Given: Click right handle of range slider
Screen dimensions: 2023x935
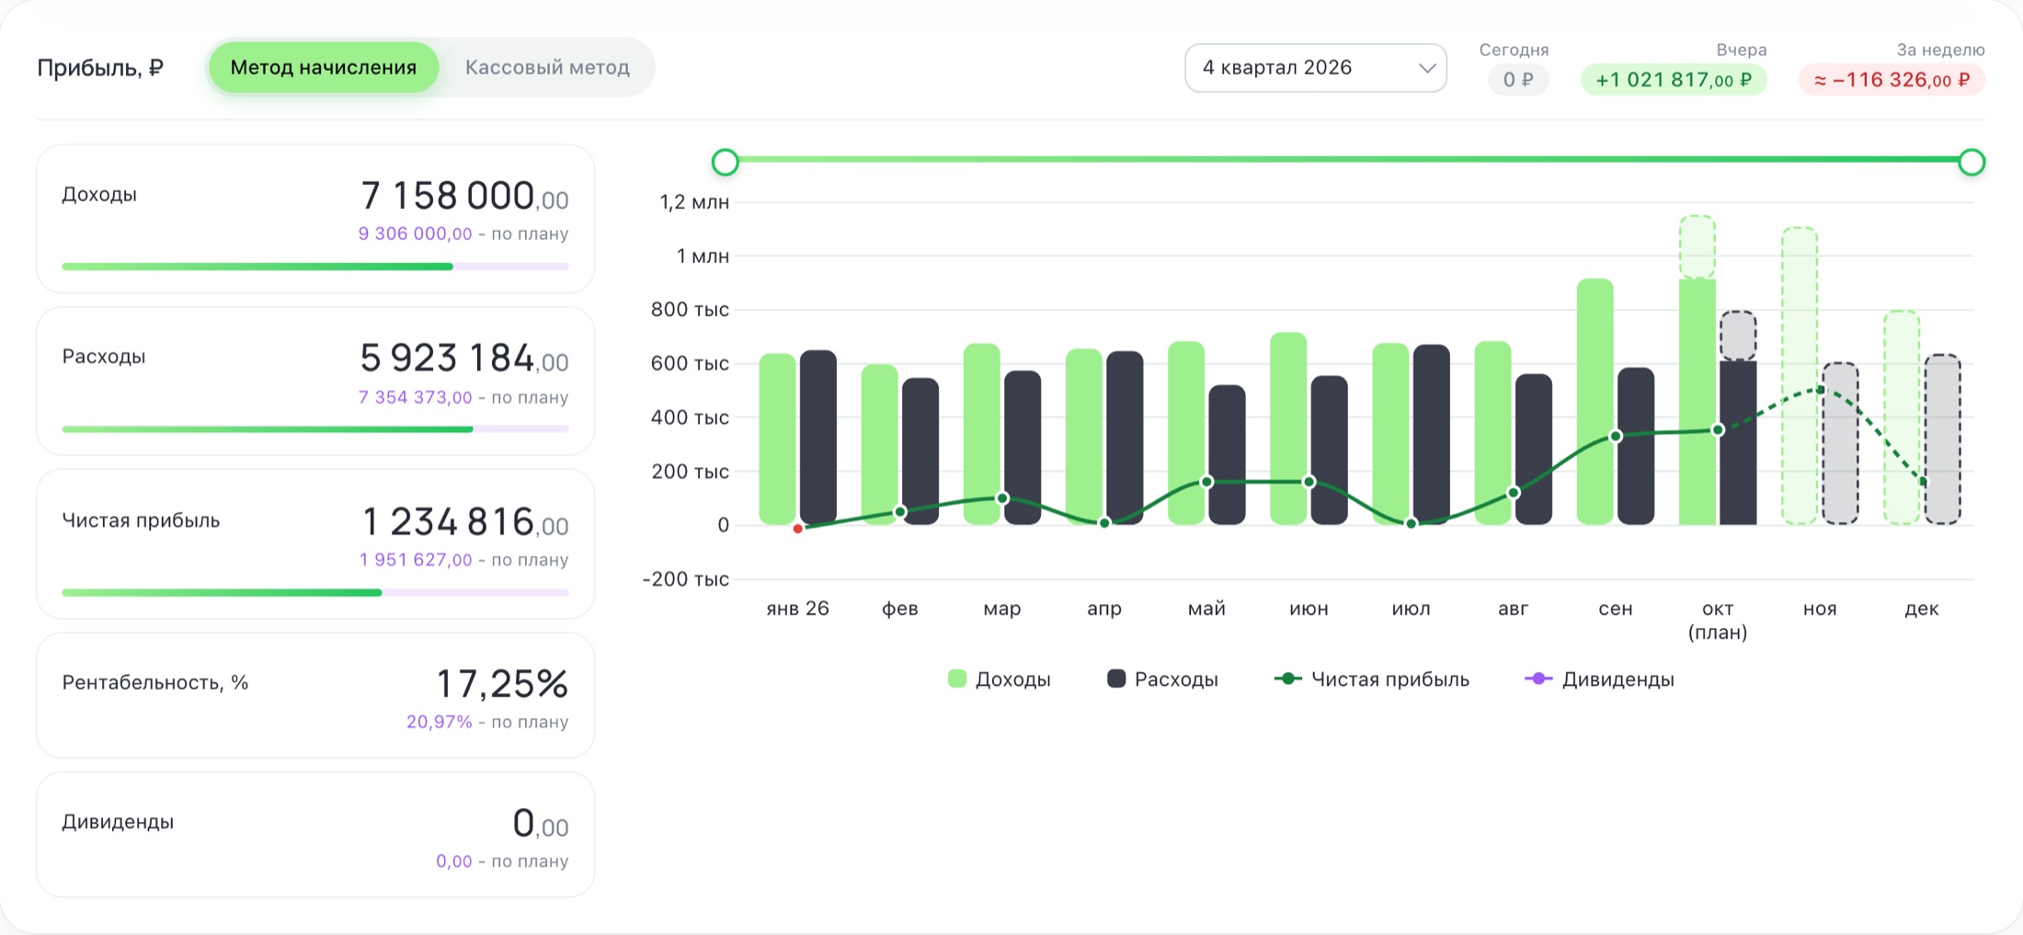Looking at the screenshot, I should click(1972, 163).
